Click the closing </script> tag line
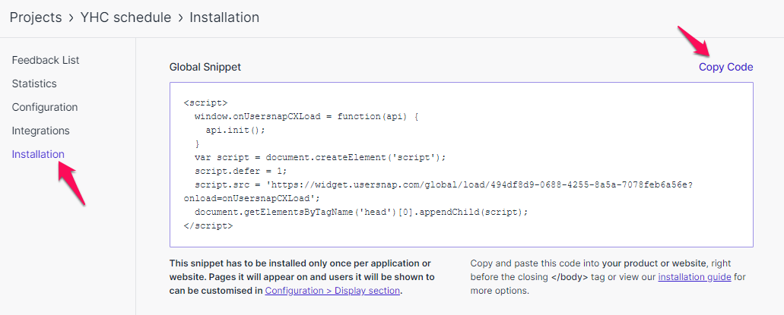The width and height of the screenshot is (784, 315). tap(208, 225)
